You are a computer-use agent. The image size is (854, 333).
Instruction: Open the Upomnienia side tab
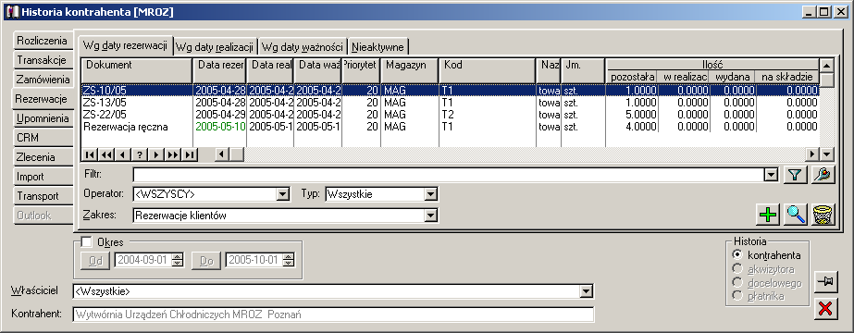click(x=43, y=118)
